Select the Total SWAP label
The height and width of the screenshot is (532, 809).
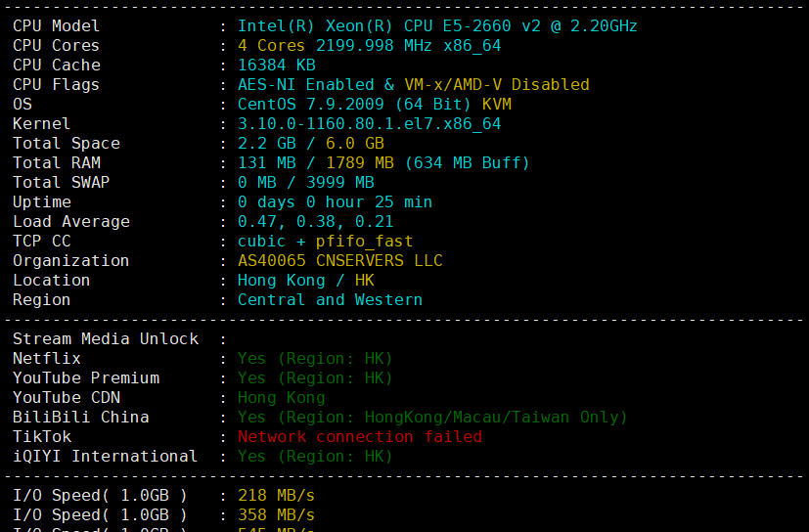pyautogui.click(x=61, y=183)
